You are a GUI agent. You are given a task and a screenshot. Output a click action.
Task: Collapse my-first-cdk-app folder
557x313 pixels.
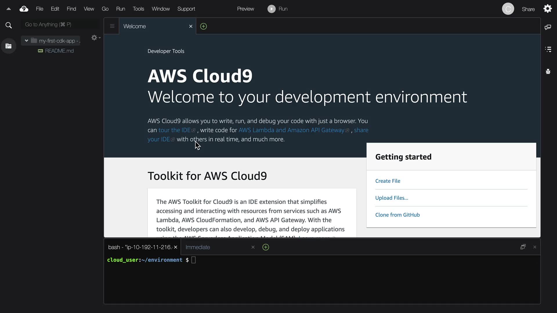[x=26, y=41]
